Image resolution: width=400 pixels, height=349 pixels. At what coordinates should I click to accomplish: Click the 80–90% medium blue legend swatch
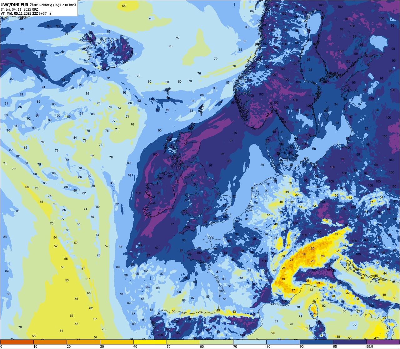pyautogui.click(x=283, y=342)
